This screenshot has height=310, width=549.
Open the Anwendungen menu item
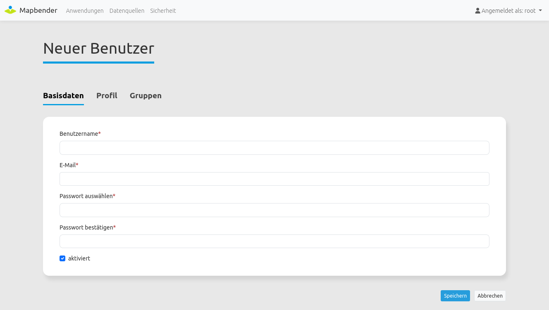point(85,11)
